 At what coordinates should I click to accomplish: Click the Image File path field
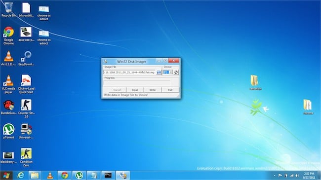point(129,72)
